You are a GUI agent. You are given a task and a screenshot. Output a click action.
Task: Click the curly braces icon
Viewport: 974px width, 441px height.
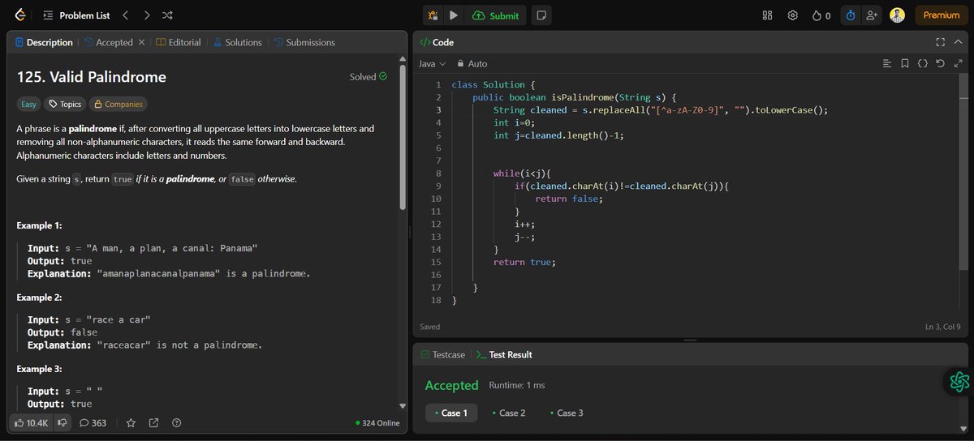pos(923,63)
